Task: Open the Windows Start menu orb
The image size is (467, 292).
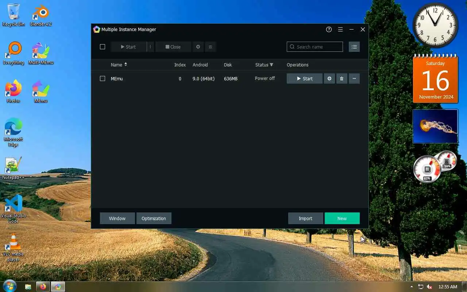Action: (x=10, y=286)
